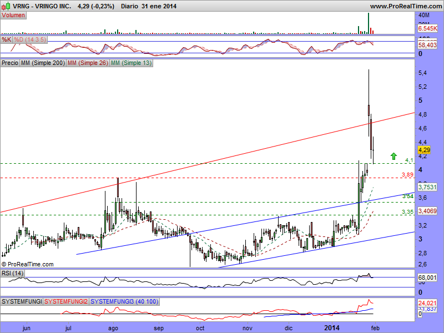Click the 4,29 (-0,23%) quote in header

96,6
